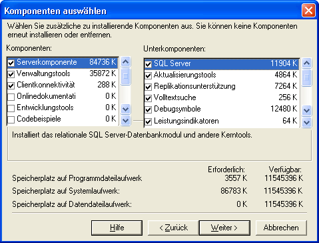Tick the Codebeispiele checkbox
This screenshot has height=243, width=319.
coord(11,119)
